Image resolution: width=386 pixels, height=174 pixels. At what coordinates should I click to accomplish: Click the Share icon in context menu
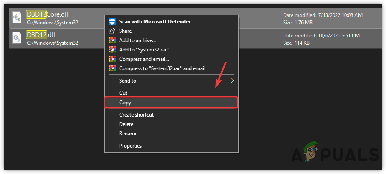(112, 31)
